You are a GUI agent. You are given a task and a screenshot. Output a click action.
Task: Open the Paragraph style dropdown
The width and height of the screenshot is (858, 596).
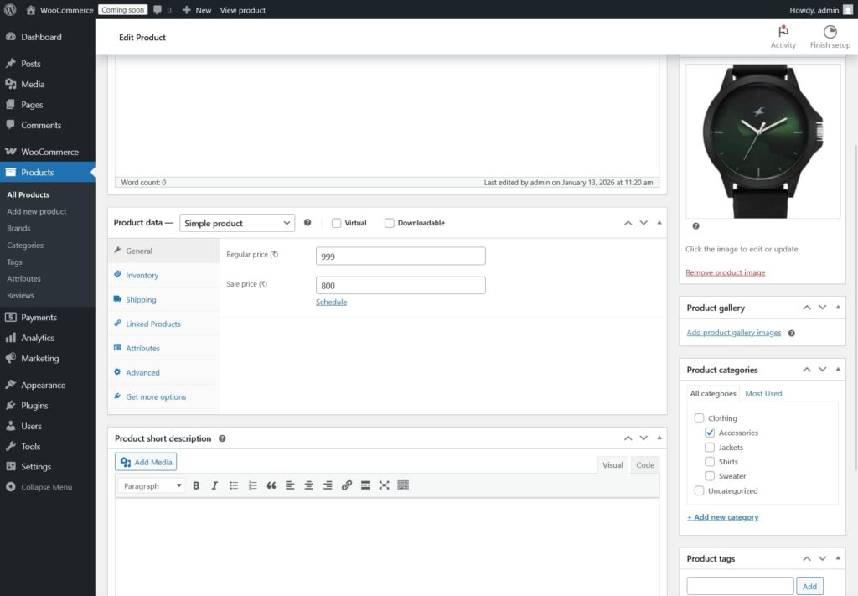150,485
